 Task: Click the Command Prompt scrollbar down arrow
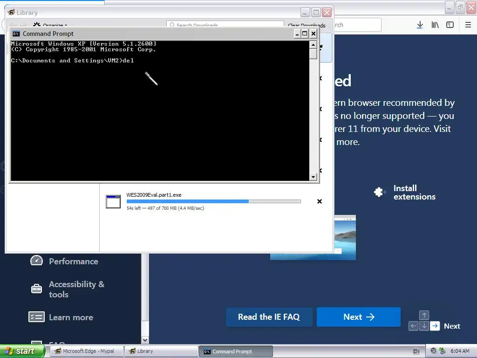313,177
